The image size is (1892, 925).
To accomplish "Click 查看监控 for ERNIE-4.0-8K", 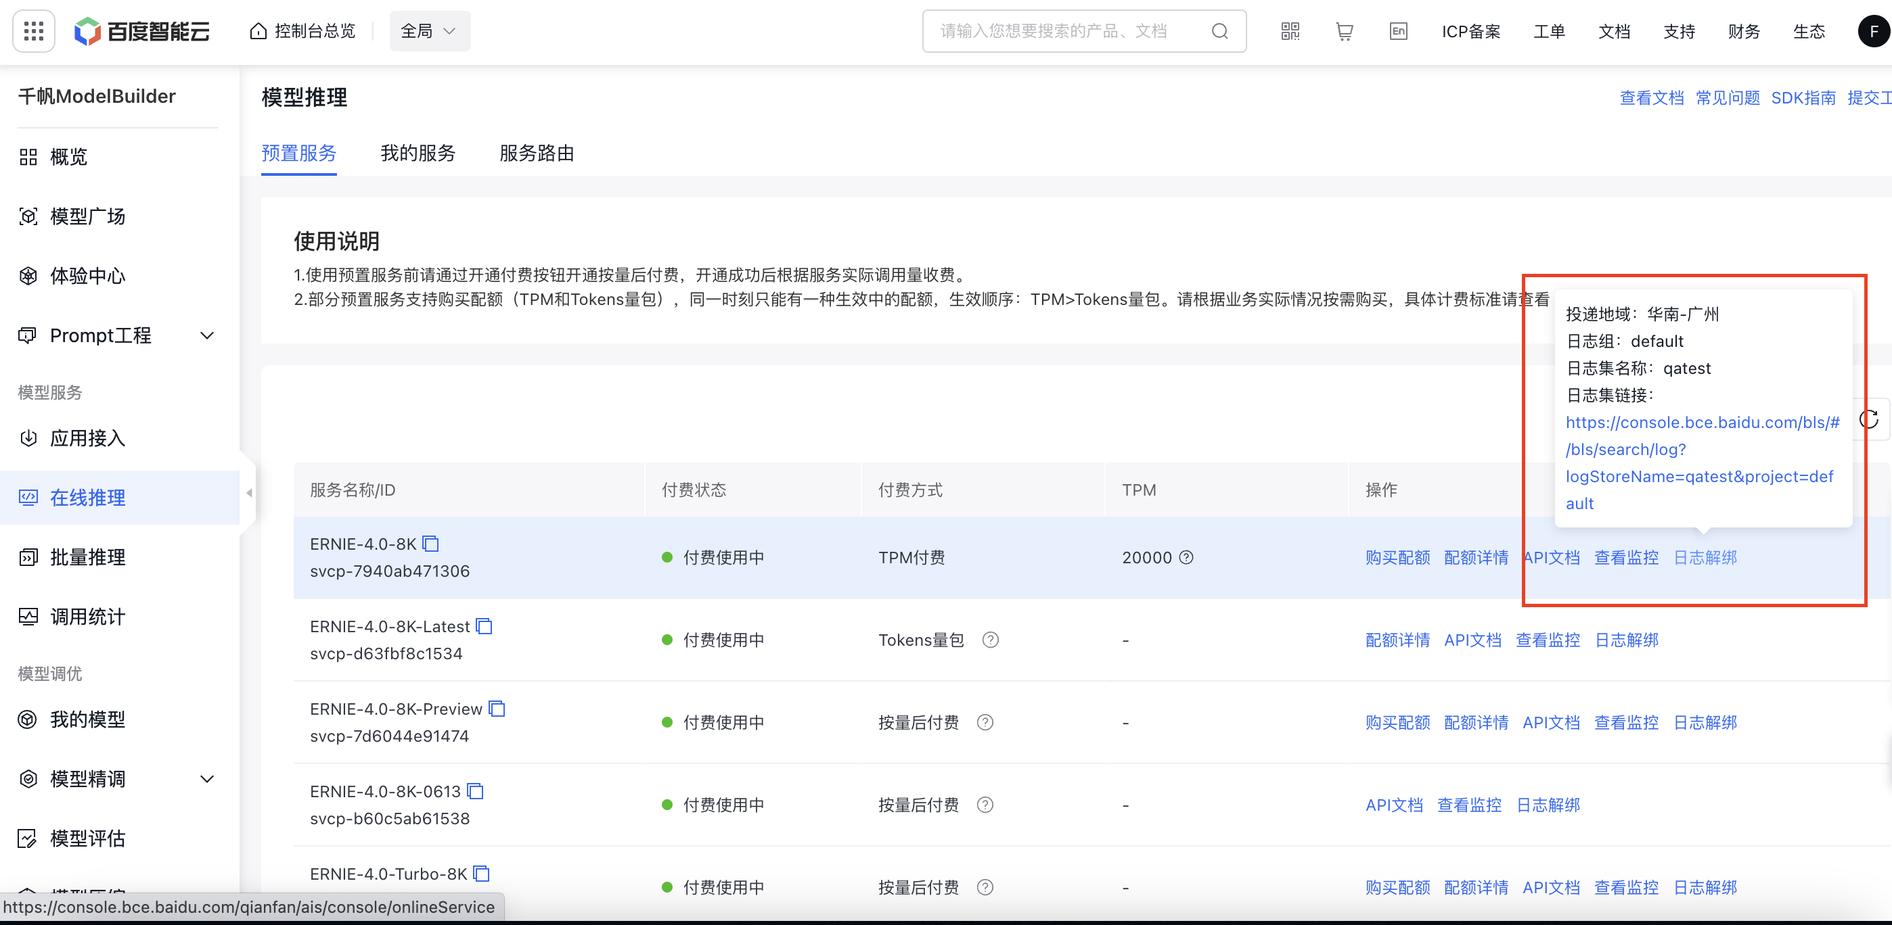I will coord(1626,558).
